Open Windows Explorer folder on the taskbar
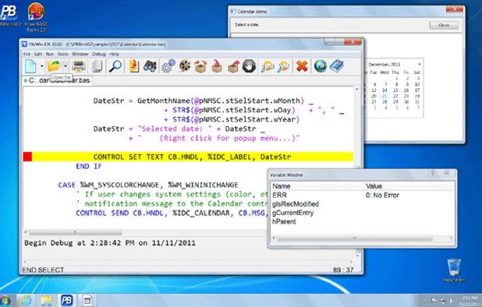 (x=47, y=301)
